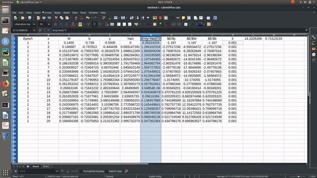Toggle Match Case checkbox
Screen dimensions: 317x178
click(x=107, y=172)
